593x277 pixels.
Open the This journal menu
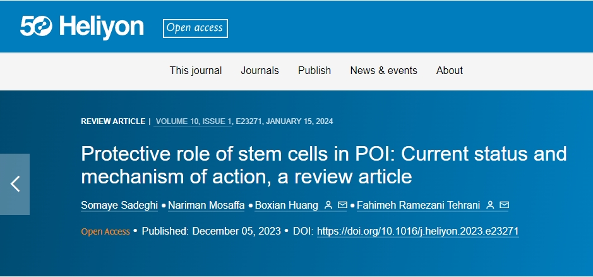coord(196,71)
